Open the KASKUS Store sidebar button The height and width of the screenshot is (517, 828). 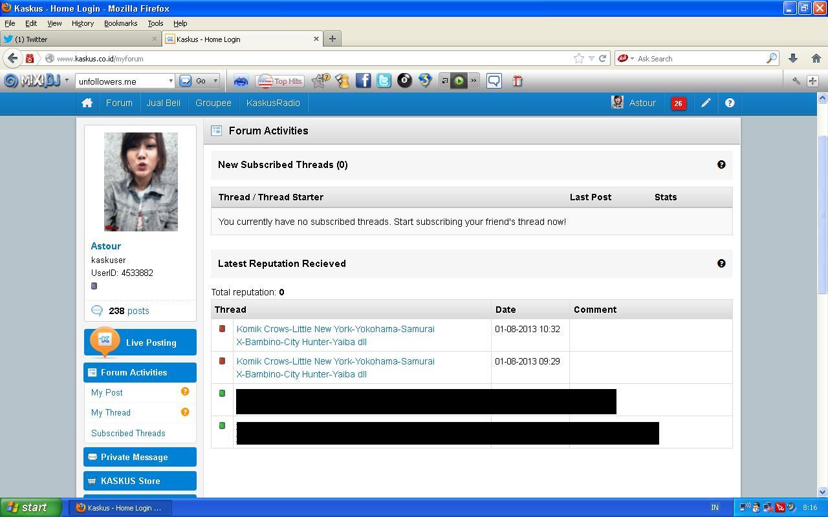tap(140, 481)
